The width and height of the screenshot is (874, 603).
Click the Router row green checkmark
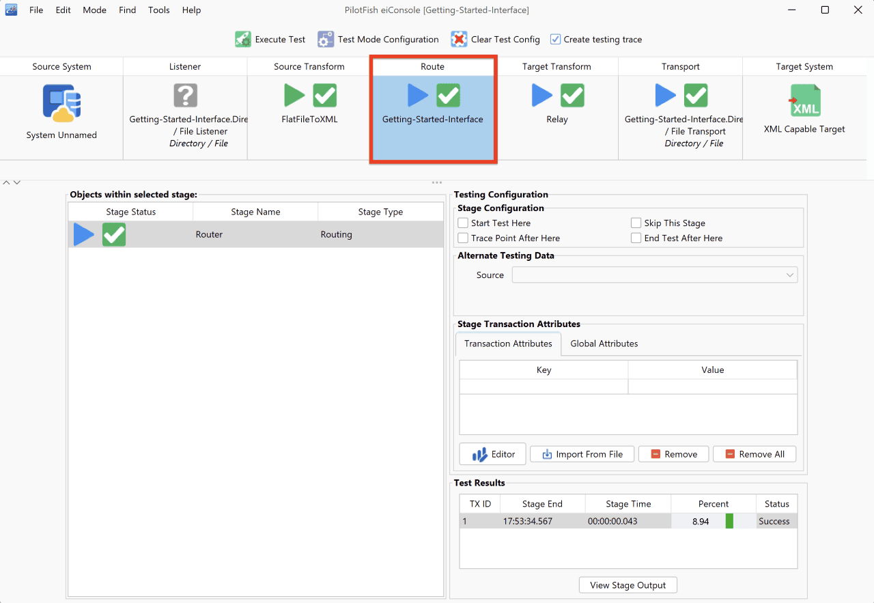click(x=114, y=234)
